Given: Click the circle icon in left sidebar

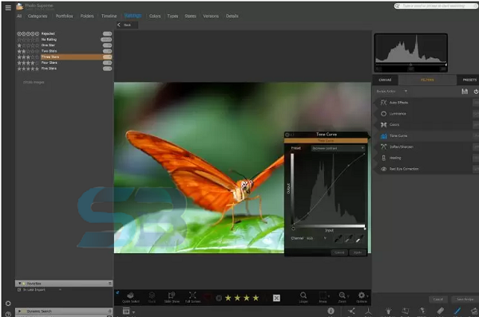Looking at the screenshot, I should 8,303.
